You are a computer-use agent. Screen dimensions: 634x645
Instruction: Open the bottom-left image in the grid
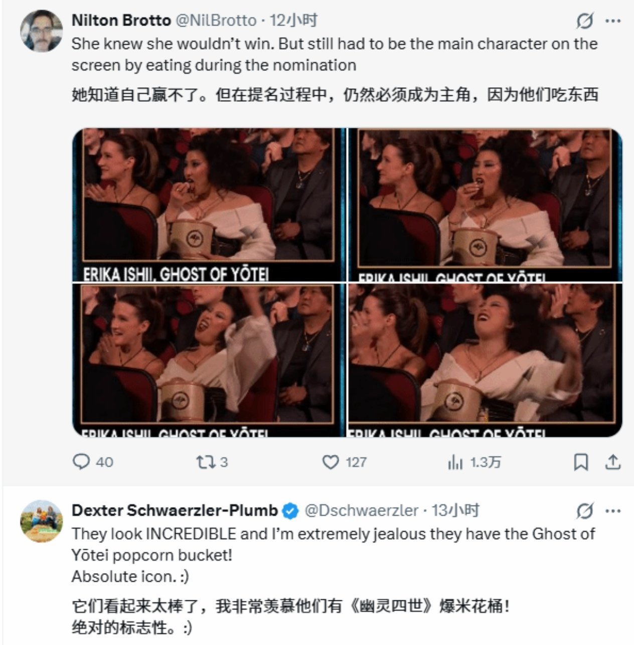(209, 360)
